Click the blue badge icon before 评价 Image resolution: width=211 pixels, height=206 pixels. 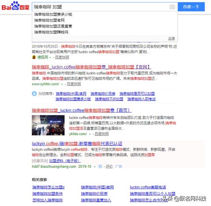(100, 167)
